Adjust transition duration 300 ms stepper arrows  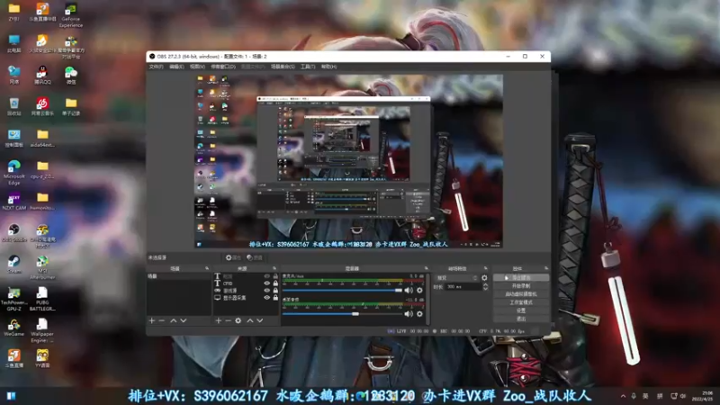pos(485,286)
